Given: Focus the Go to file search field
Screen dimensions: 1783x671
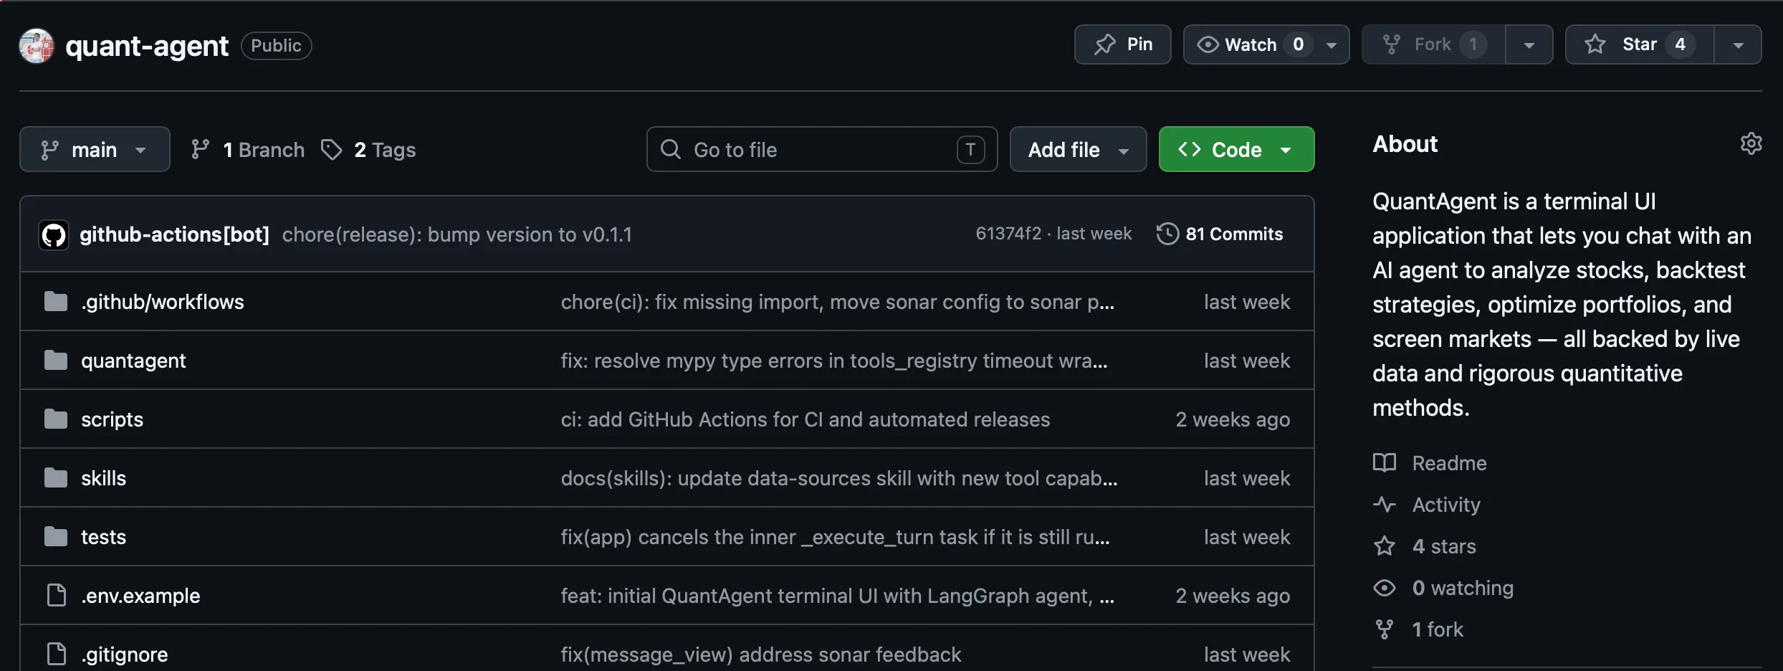Looking at the screenshot, I should point(822,149).
